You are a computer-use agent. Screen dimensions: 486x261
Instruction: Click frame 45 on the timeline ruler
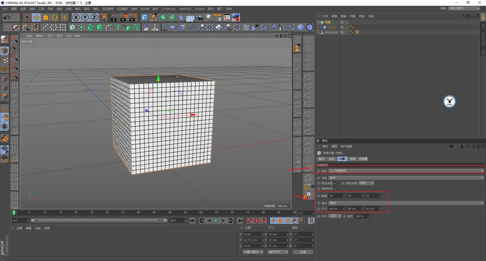(x=154, y=213)
